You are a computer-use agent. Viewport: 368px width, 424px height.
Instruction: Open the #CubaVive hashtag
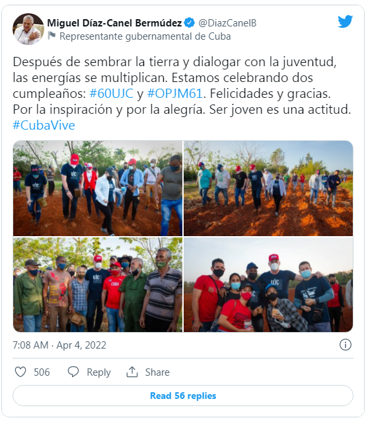(x=44, y=125)
